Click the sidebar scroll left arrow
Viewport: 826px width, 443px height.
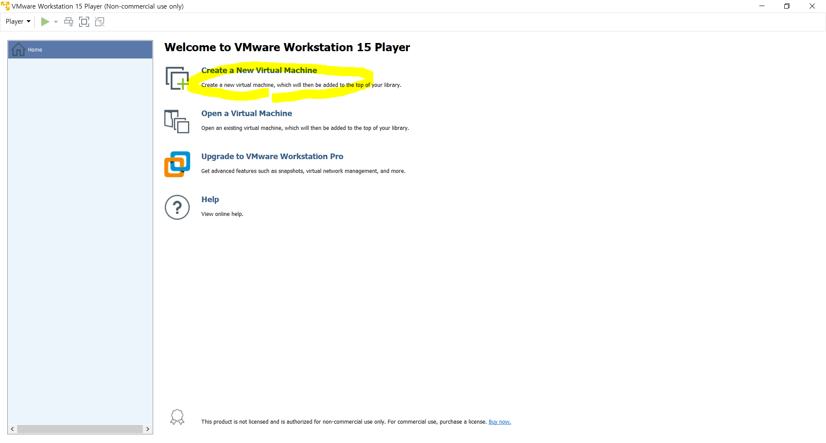click(x=12, y=429)
